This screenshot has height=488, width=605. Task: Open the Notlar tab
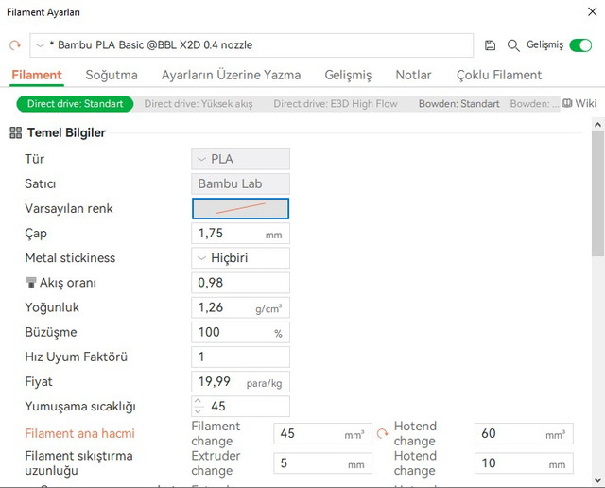413,75
